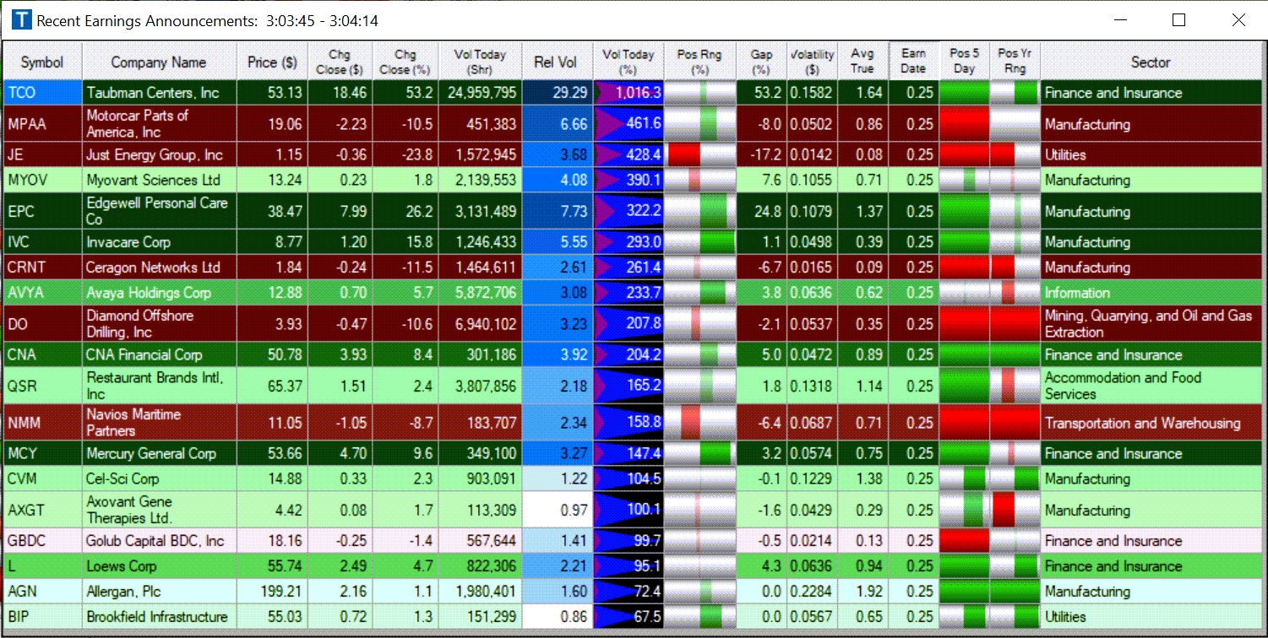Viewport: 1268px width, 638px height.
Task: Select the AGN symbol cell
Action: tap(42, 592)
